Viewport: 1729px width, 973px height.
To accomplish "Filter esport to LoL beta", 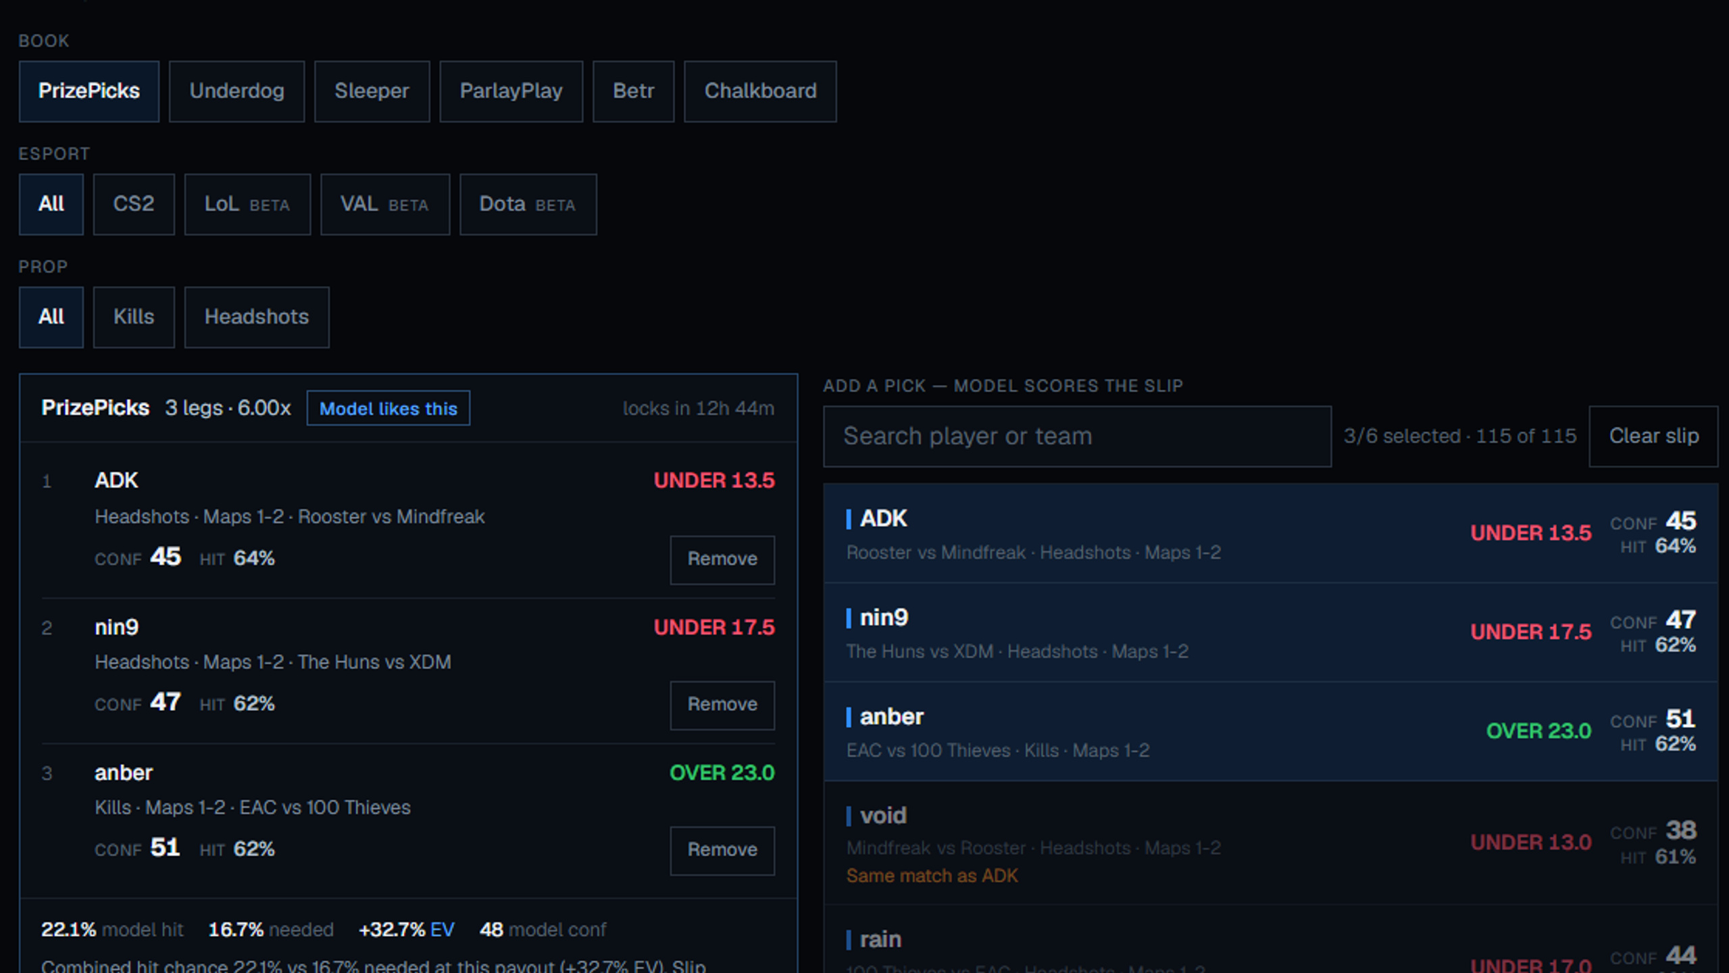I will point(247,204).
